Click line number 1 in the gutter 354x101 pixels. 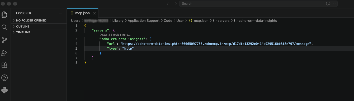click(76, 25)
